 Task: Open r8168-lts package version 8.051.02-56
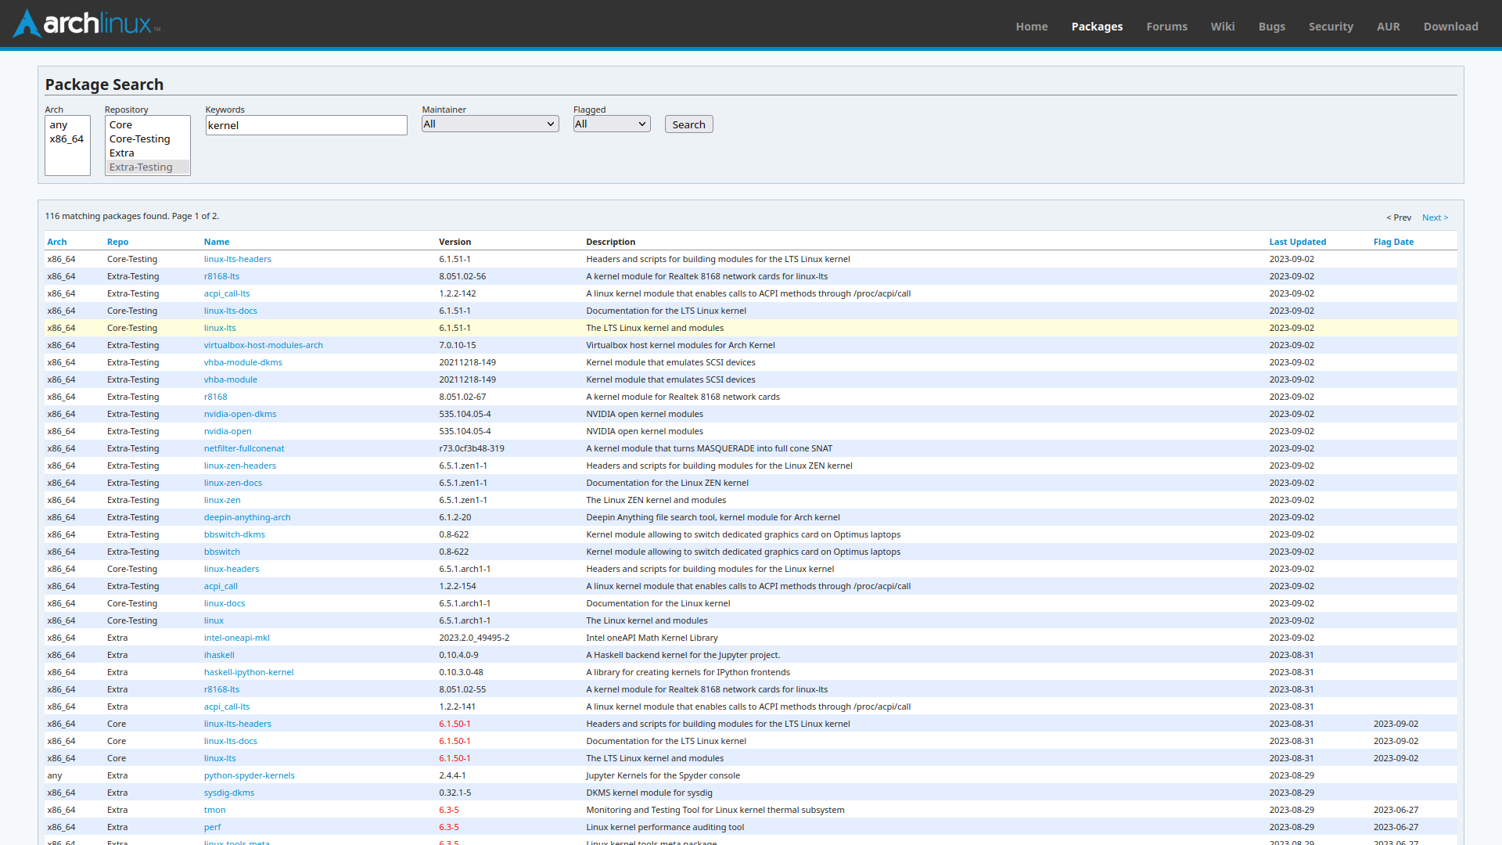click(221, 276)
